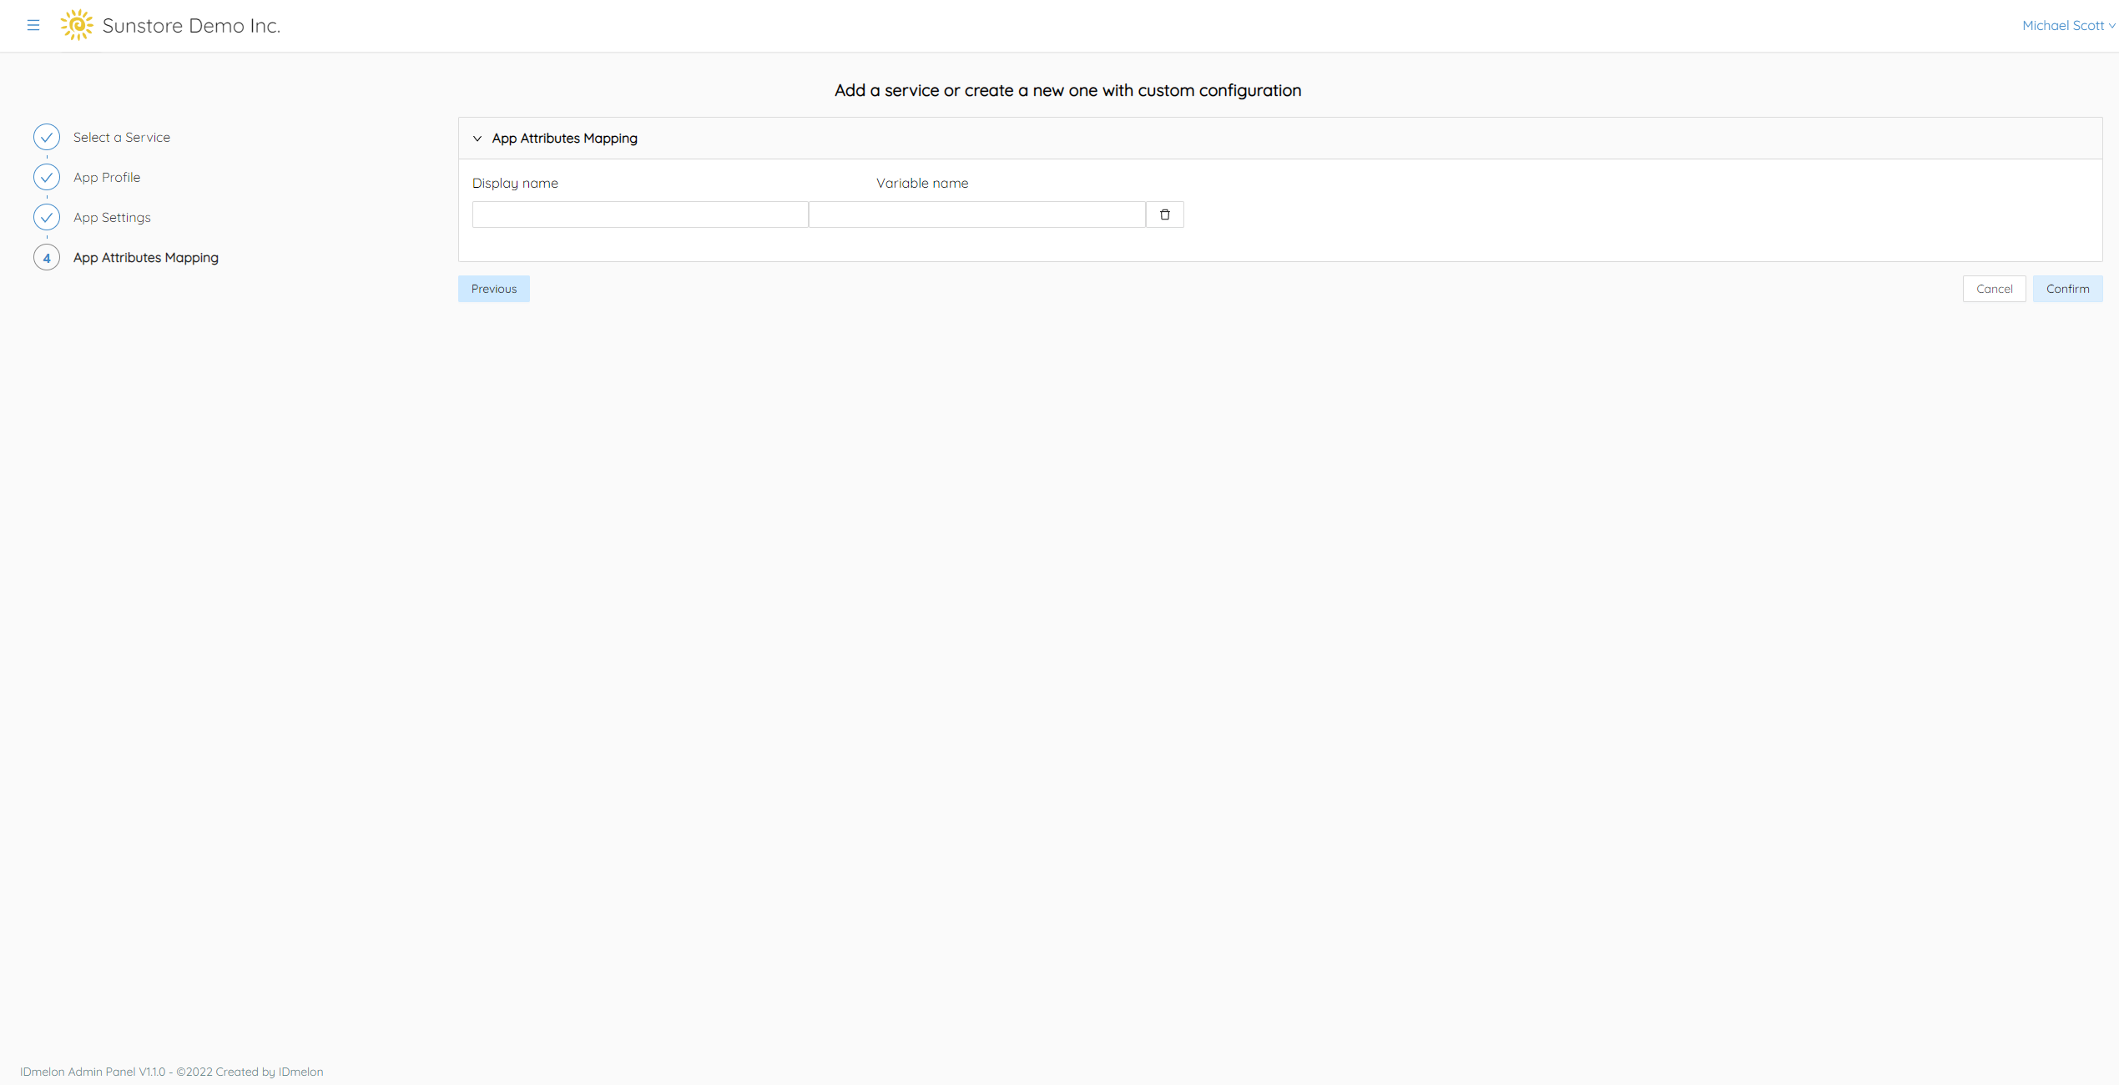The width and height of the screenshot is (2119, 1085).
Task: Click the Variable name column label
Action: tap(922, 183)
